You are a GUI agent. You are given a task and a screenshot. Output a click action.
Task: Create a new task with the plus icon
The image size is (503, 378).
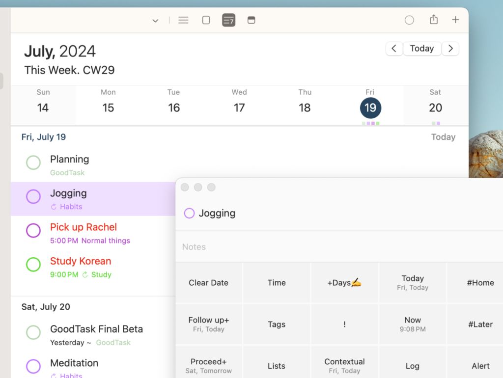tap(455, 20)
